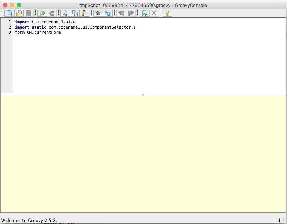This screenshot has height=224, width=287.
Task: Run the script with Execute icon
Action: [144, 13]
